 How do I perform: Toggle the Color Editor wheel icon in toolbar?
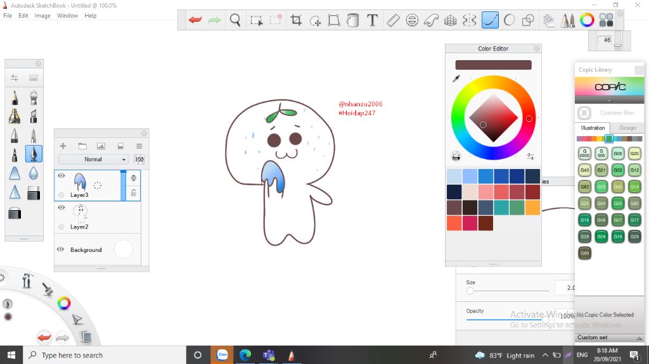coord(587,20)
